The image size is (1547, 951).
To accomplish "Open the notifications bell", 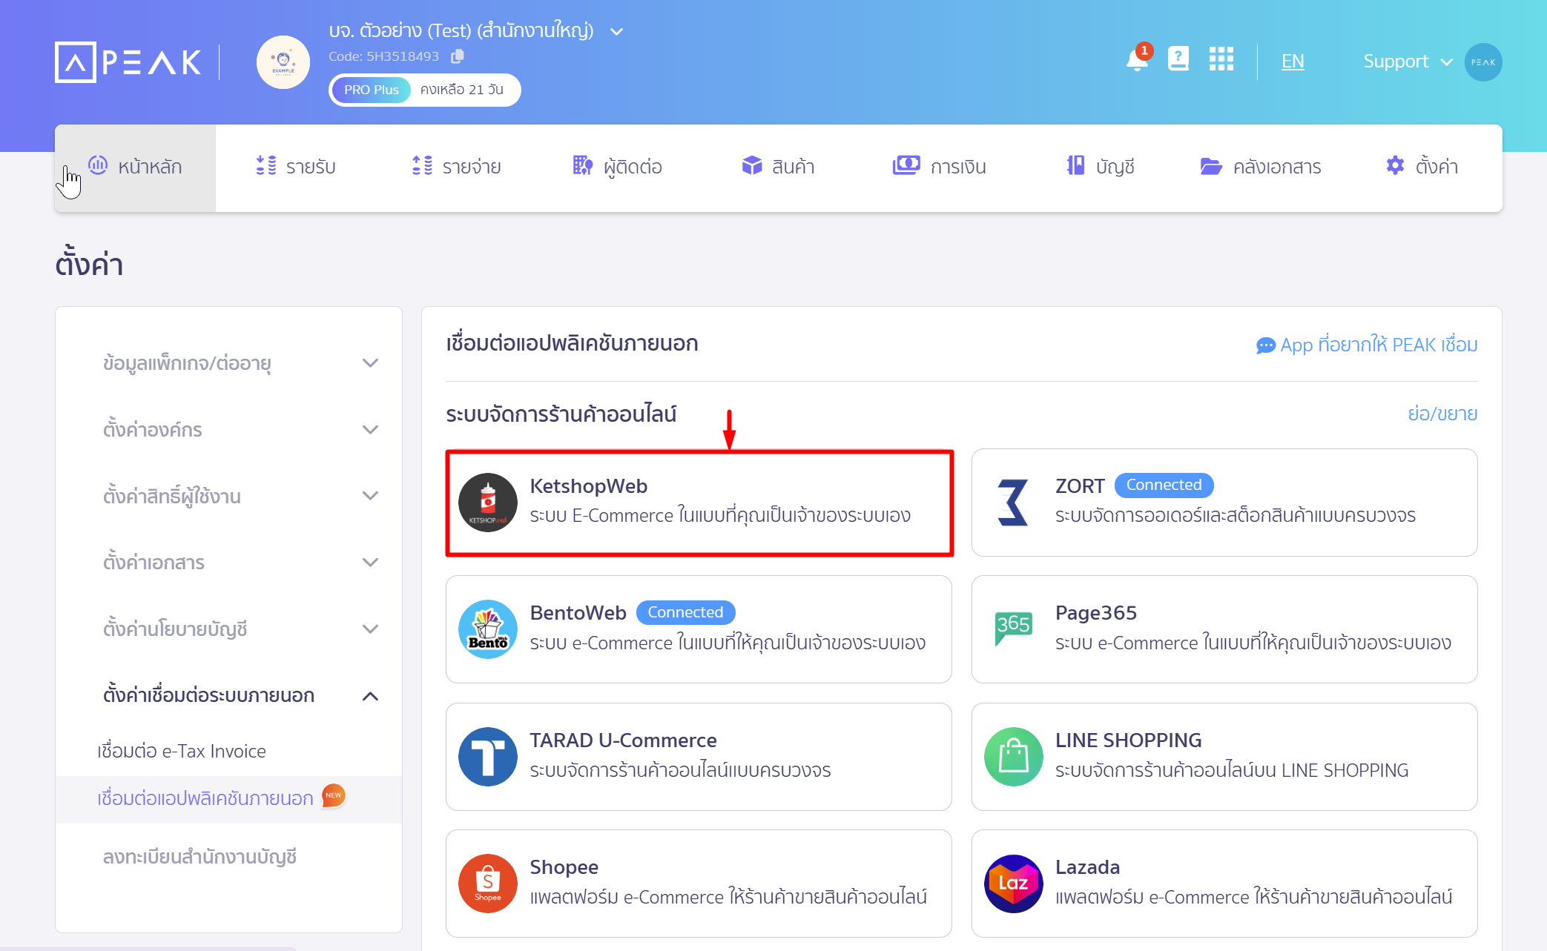I will [x=1137, y=59].
